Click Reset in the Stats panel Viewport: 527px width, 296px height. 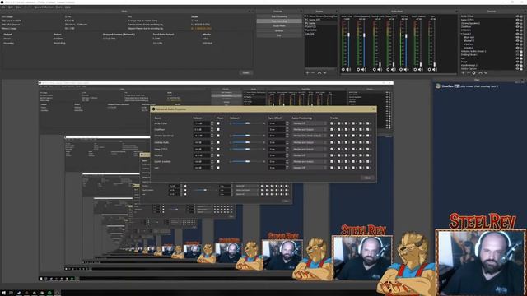tap(245, 72)
